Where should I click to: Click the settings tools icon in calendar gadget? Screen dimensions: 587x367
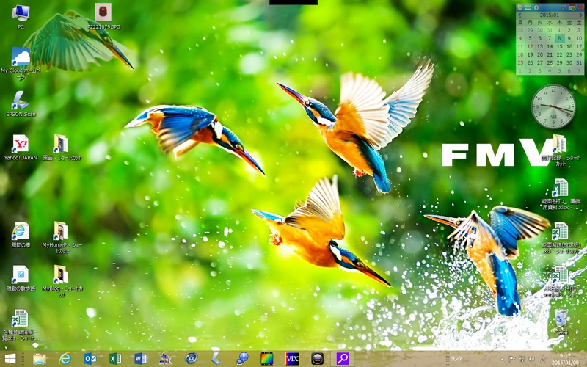[564, 7]
